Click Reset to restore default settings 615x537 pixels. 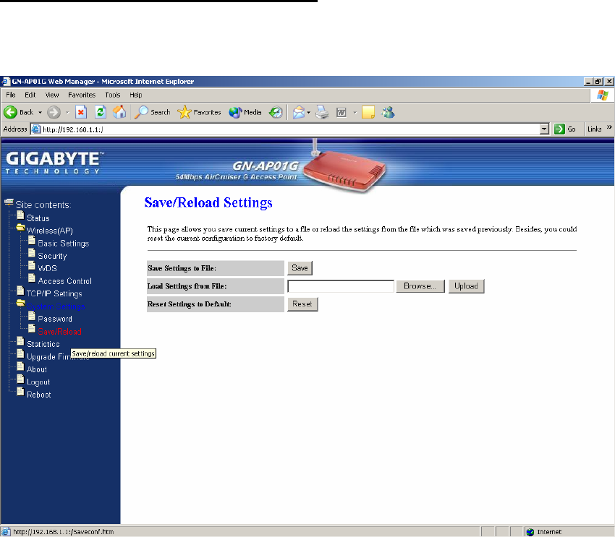point(302,304)
